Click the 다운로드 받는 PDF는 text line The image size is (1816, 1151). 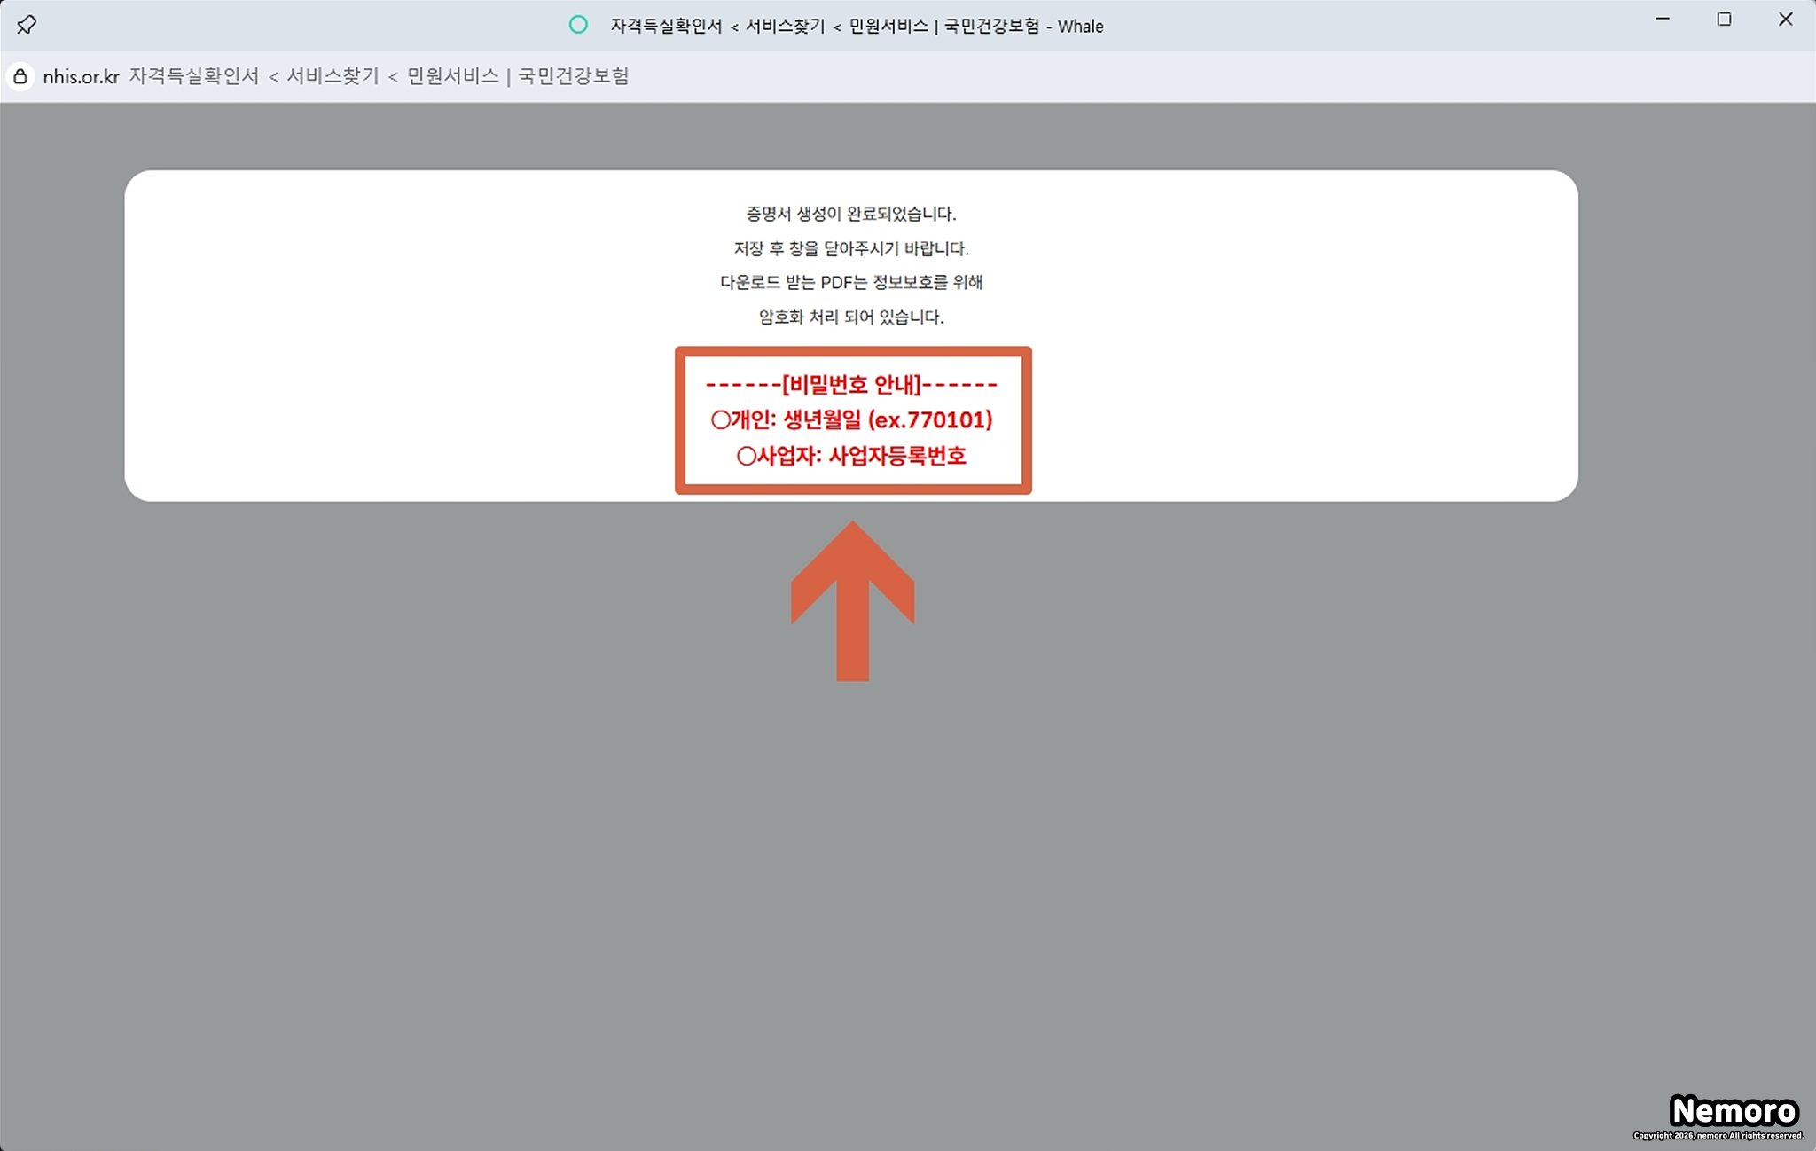[850, 282]
